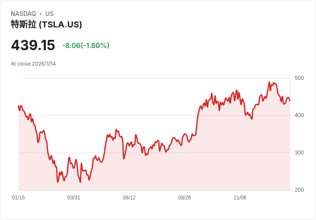Screen dimensions: 316x220
Task: Click the highest peak of the price line
Action: 269,82
